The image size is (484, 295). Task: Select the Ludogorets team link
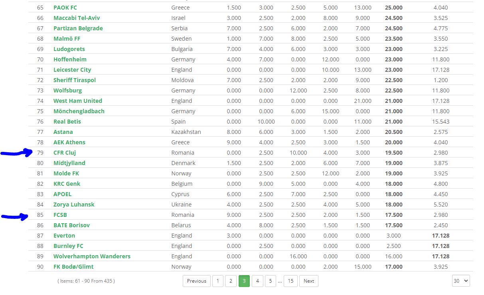tap(69, 49)
